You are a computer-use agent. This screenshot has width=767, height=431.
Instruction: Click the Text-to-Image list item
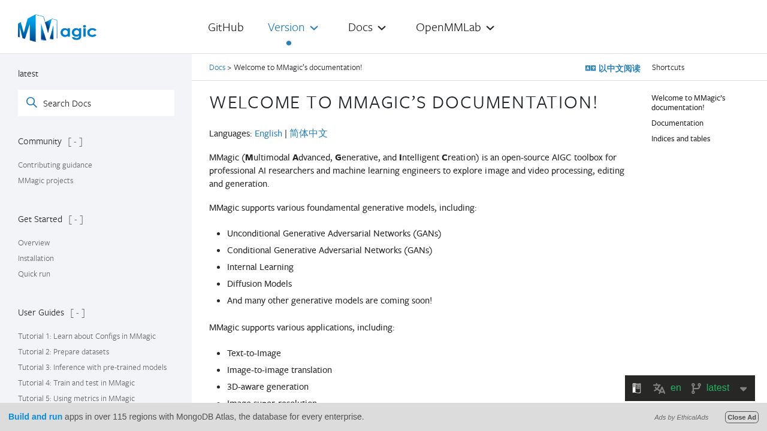click(x=254, y=353)
